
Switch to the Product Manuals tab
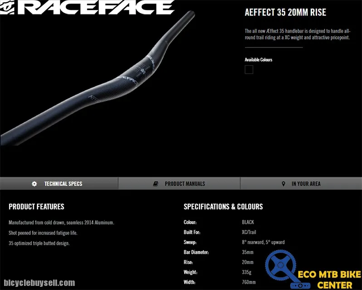(x=185, y=184)
